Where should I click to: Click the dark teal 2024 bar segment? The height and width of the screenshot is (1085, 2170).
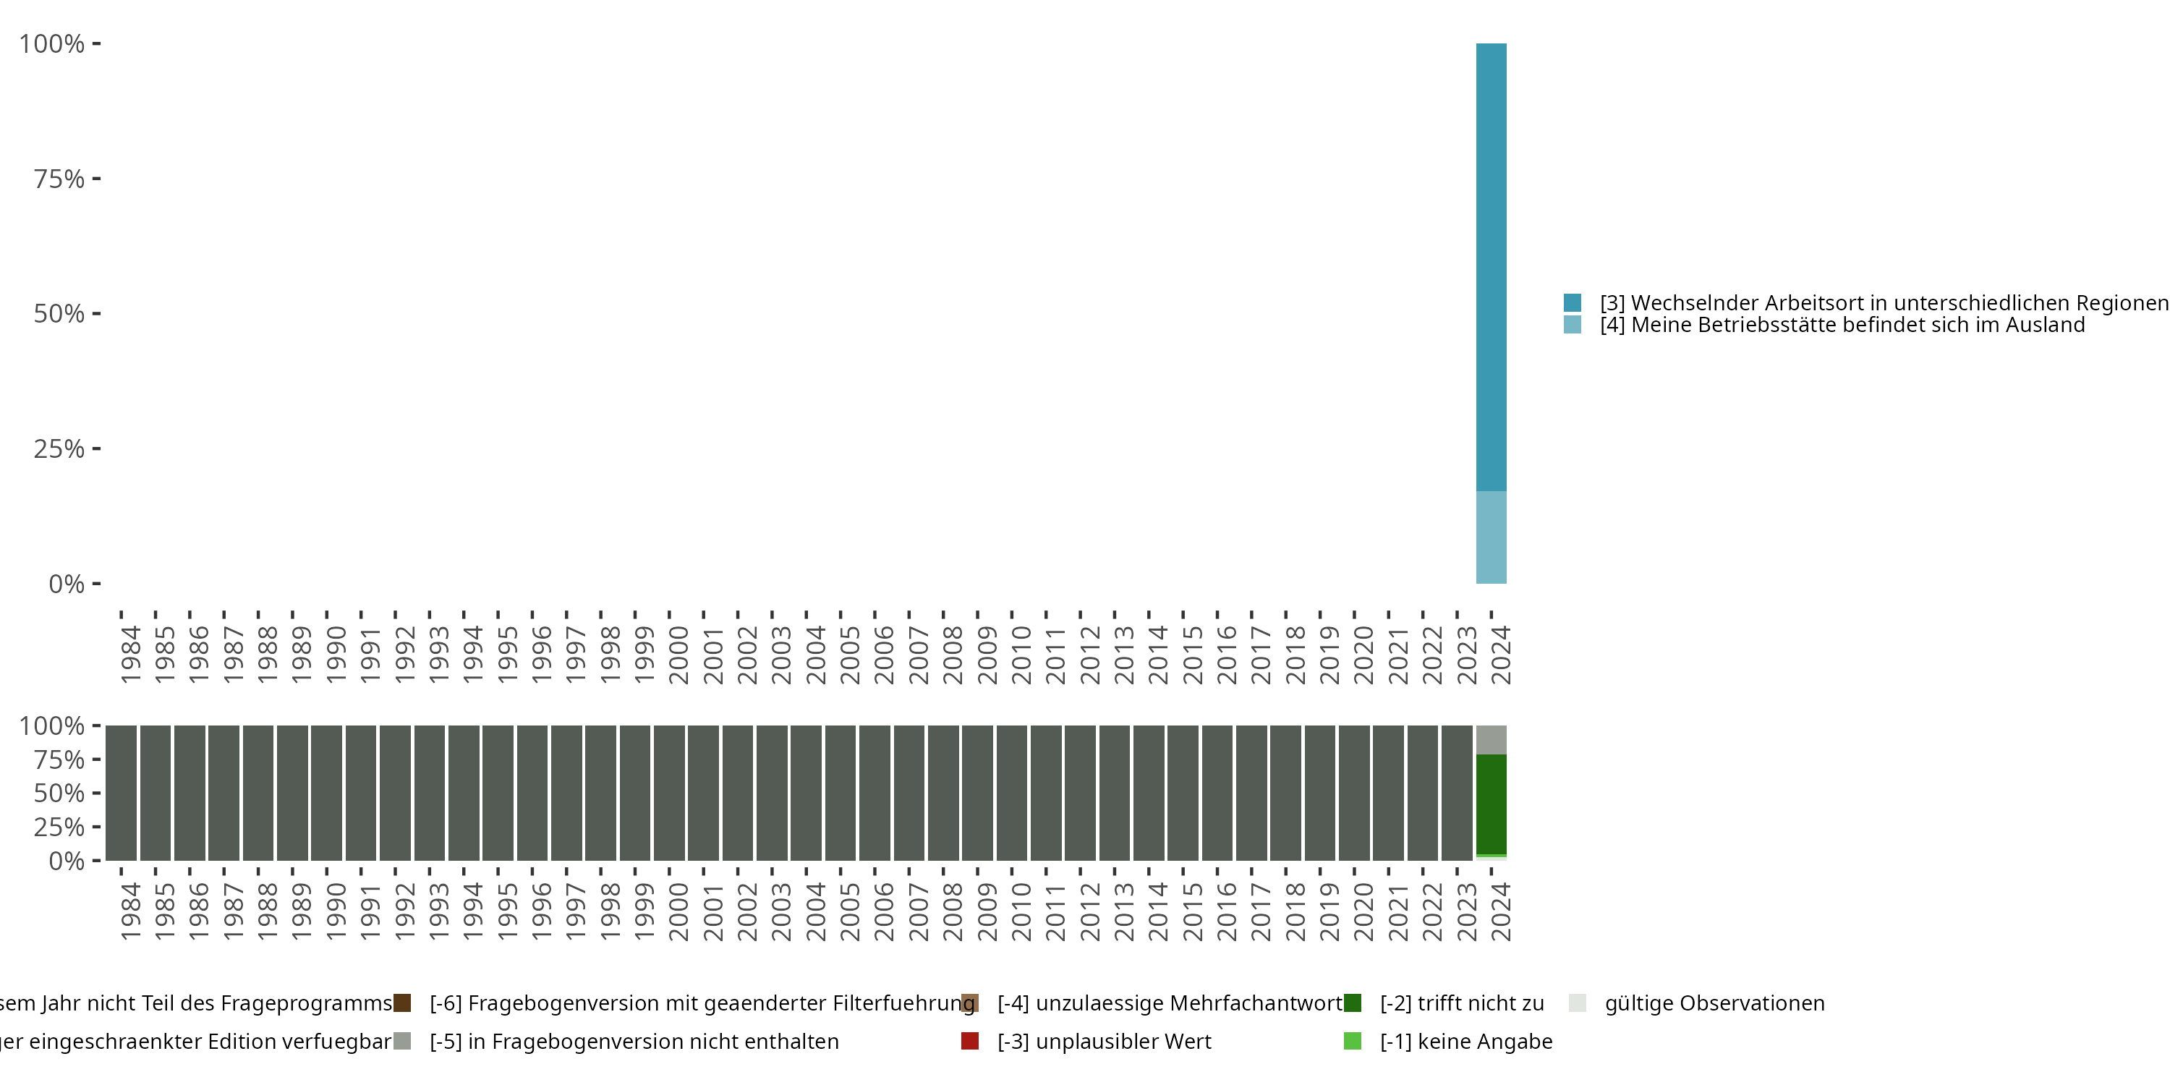(1491, 266)
